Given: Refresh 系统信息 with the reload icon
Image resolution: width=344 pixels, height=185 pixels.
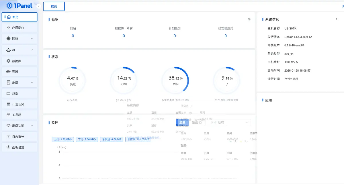Looking at the screenshot, I should (x=337, y=19).
